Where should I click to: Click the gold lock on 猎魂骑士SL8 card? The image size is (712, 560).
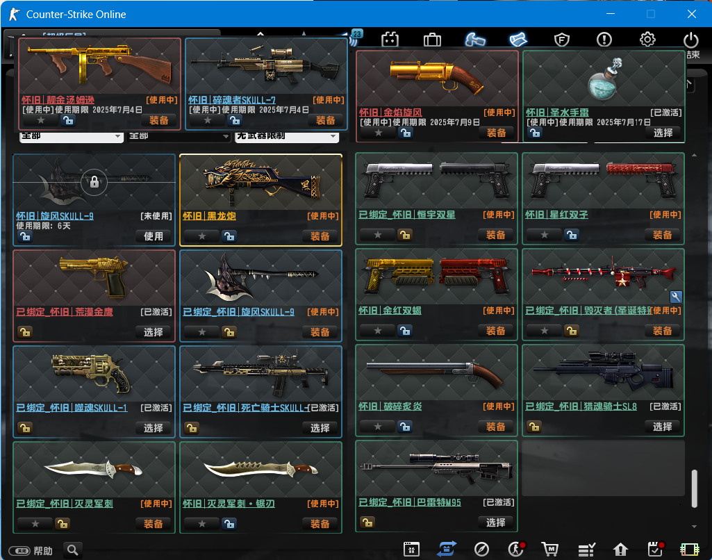coord(534,427)
